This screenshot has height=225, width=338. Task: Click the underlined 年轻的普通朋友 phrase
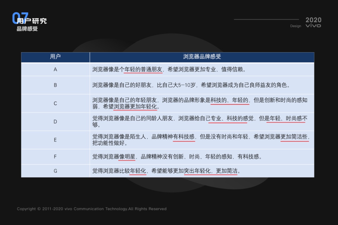click(143, 70)
